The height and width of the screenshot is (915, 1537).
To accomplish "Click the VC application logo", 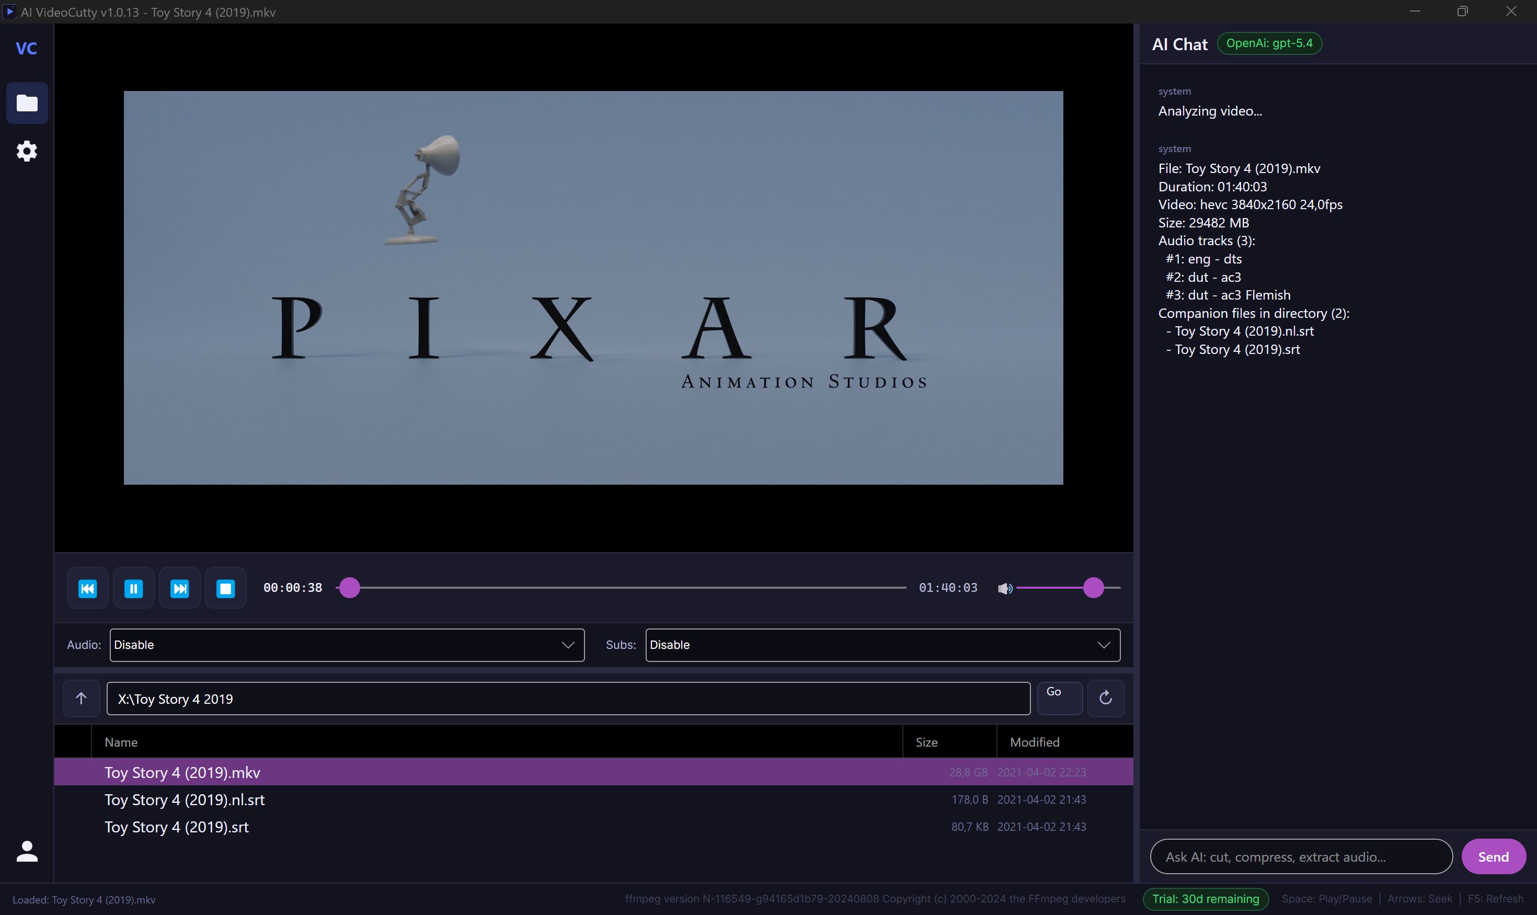I will click(27, 48).
